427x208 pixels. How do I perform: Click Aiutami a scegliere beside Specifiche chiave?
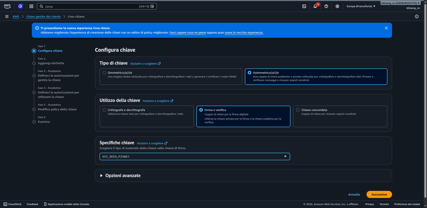(152, 143)
